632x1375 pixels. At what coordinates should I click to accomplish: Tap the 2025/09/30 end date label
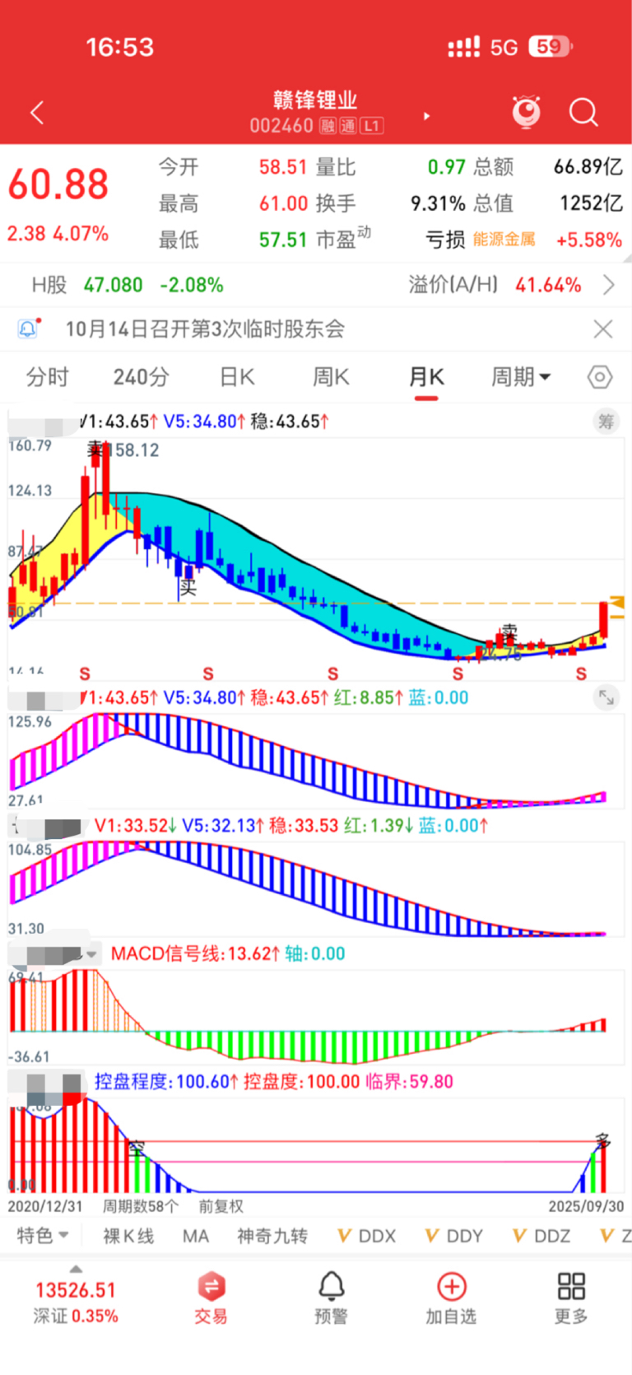pos(586,1206)
